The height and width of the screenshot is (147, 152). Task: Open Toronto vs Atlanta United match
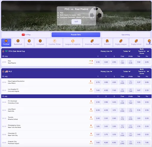pos(13,118)
